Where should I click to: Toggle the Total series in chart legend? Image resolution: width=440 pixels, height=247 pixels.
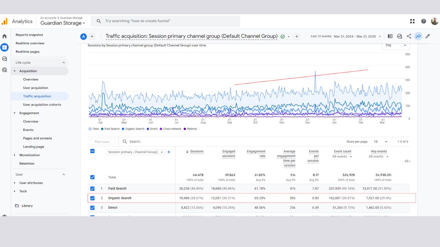(94, 129)
